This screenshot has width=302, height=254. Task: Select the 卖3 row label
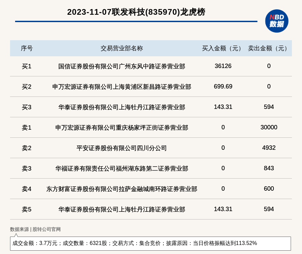pos(27,169)
